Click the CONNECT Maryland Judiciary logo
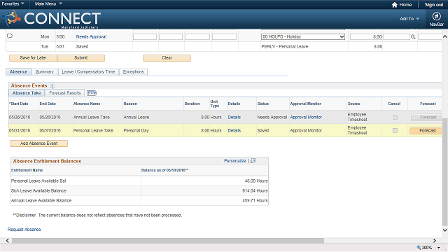 [51, 19]
